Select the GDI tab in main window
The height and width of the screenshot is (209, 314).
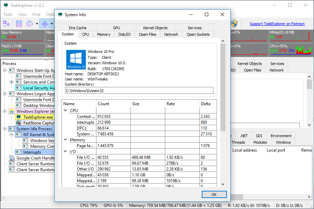coord(259,136)
